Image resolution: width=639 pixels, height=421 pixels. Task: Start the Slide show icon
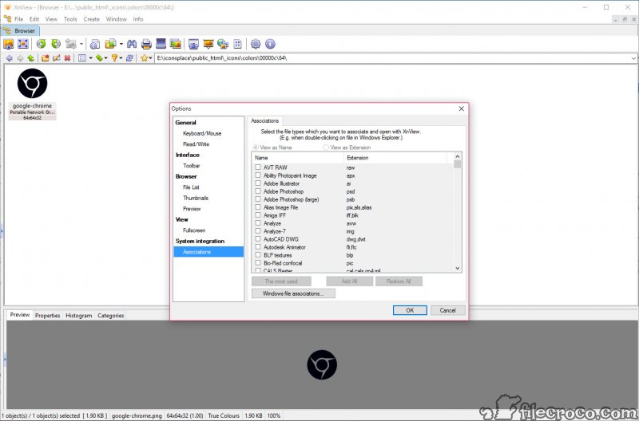(x=208, y=44)
